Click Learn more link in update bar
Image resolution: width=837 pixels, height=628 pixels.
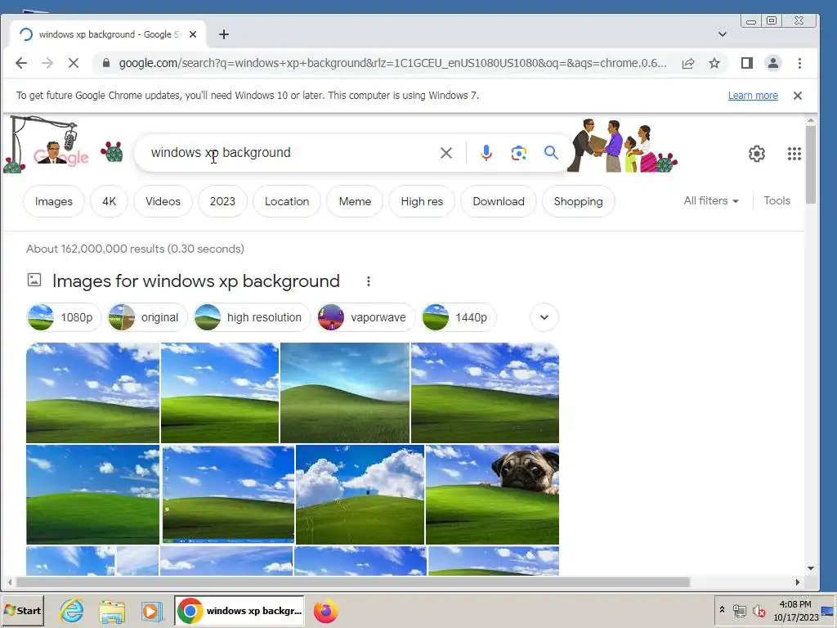(x=753, y=96)
